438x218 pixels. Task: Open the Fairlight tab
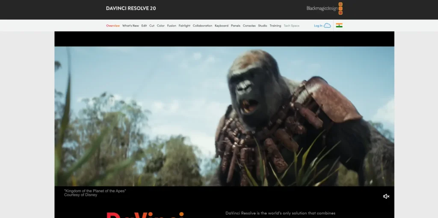pos(184,26)
